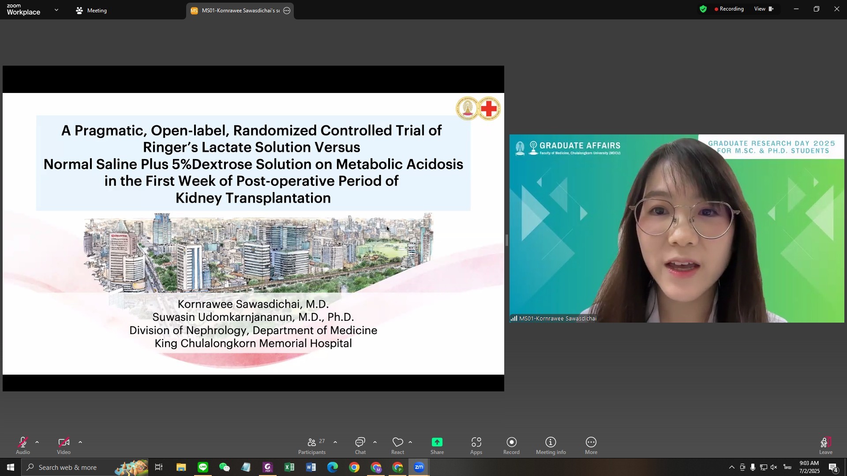This screenshot has width=847, height=476.
Task: Open Zoom Apps
Action: tap(476, 446)
